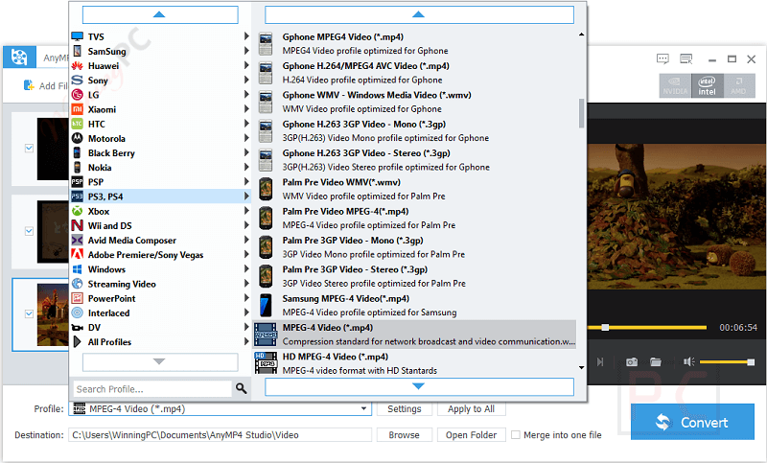Take a snapshot with the camera icon
The height and width of the screenshot is (463, 767).
coord(632,361)
